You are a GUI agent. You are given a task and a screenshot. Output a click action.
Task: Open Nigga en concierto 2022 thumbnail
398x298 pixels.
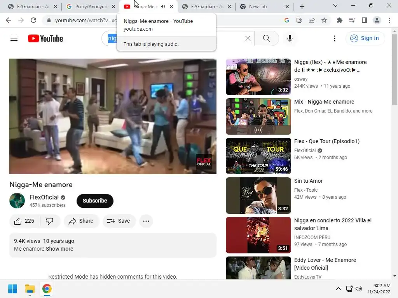(258, 235)
